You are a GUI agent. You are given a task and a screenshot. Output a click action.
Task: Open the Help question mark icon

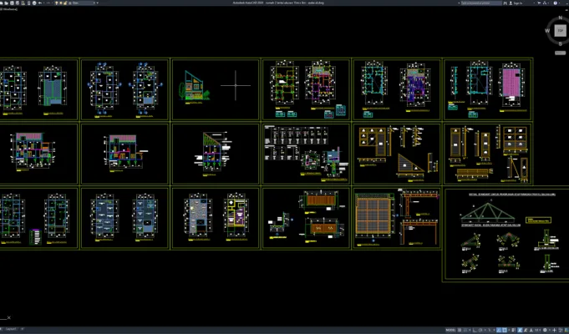(556, 3)
